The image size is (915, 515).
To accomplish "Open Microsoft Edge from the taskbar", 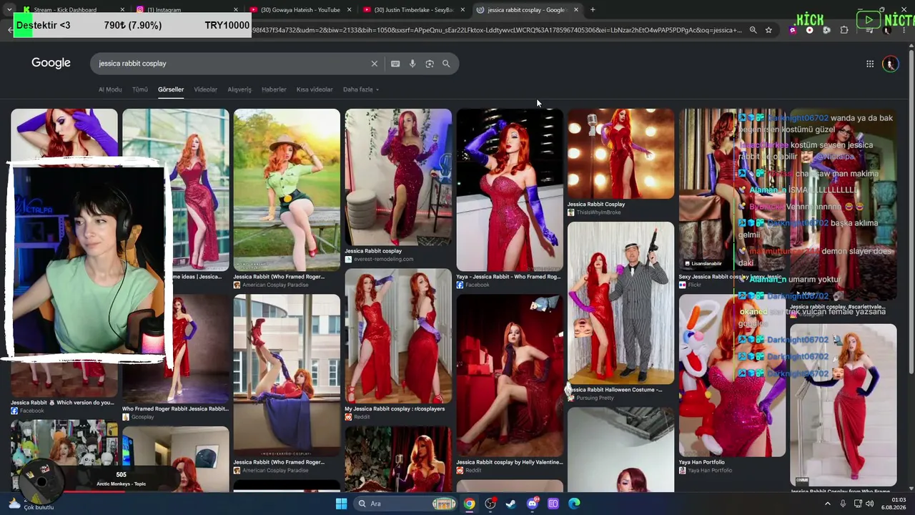I will pos(574,504).
